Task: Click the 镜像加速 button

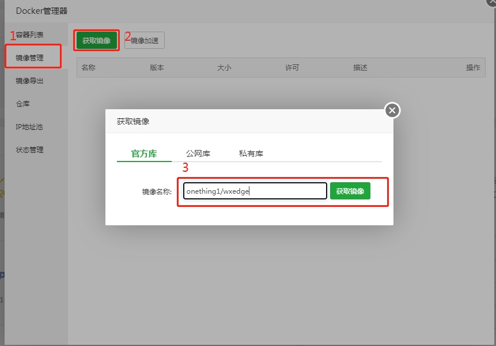Action: click(x=145, y=40)
